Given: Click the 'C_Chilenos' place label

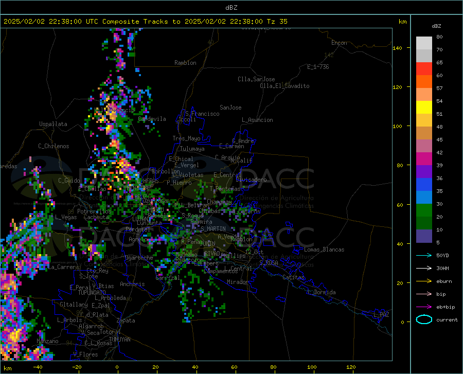Looking at the screenshot, I should point(54,146).
